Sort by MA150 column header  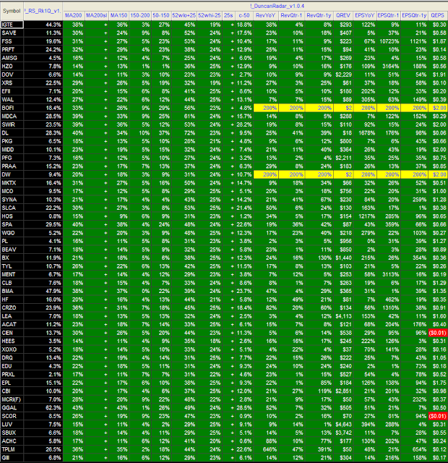click(x=119, y=16)
